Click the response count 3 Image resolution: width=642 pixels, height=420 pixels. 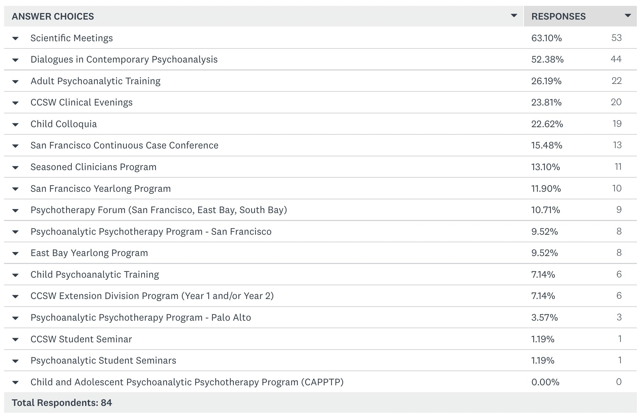pyautogui.click(x=619, y=317)
